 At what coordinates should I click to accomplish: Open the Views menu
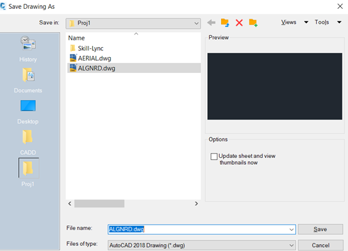click(288, 22)
